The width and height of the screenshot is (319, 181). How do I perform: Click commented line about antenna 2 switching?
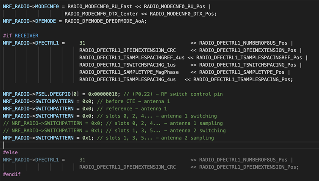114,131
